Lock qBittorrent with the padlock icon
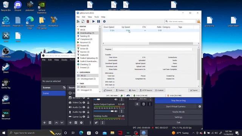Image resolution: width=242 pixels, height=136 pixels. pos(199,22)
